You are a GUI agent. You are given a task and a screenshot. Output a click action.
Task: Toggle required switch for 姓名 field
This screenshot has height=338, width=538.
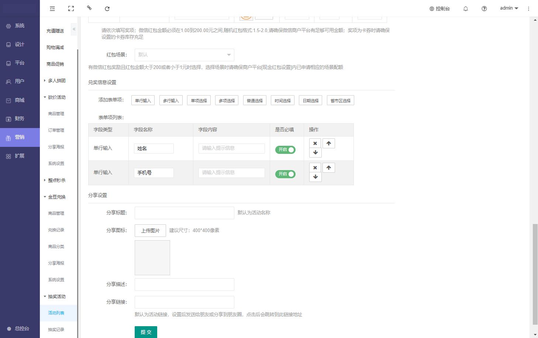tap(285, 149)
